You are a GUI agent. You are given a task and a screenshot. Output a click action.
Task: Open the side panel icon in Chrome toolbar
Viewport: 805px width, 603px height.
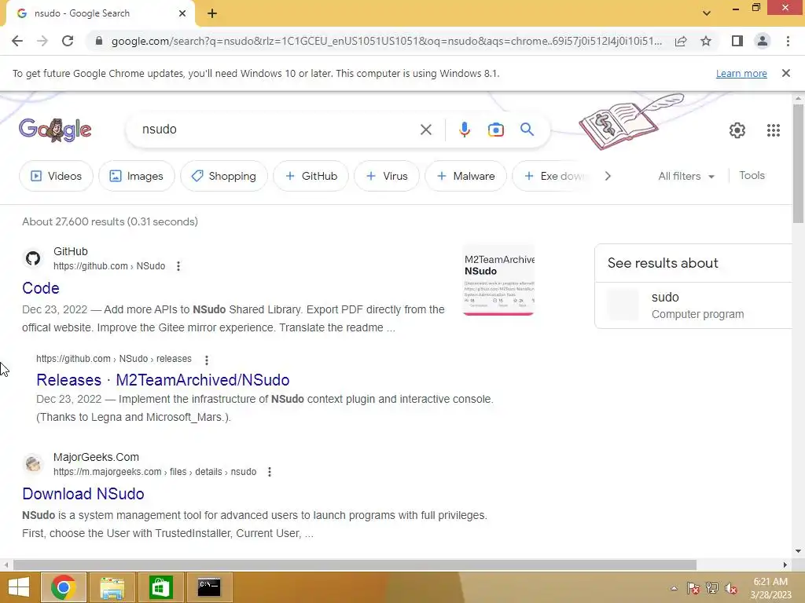[x=737, y=41]
